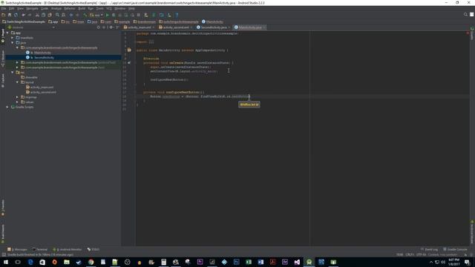
Task: Click Android Studio taskbar icon
Action: tap(309, 262)
